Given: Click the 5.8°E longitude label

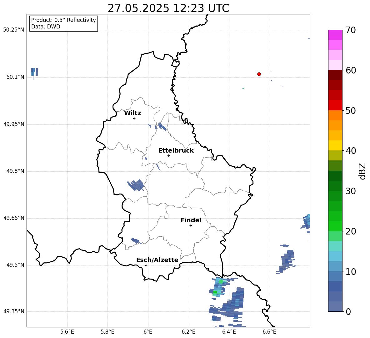Looking at the screenshot, I should (x=107, y=332).
